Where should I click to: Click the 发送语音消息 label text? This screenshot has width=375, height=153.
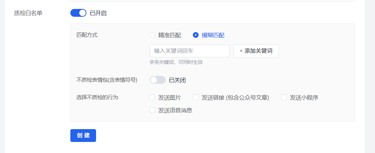click(x=175, y=111)
